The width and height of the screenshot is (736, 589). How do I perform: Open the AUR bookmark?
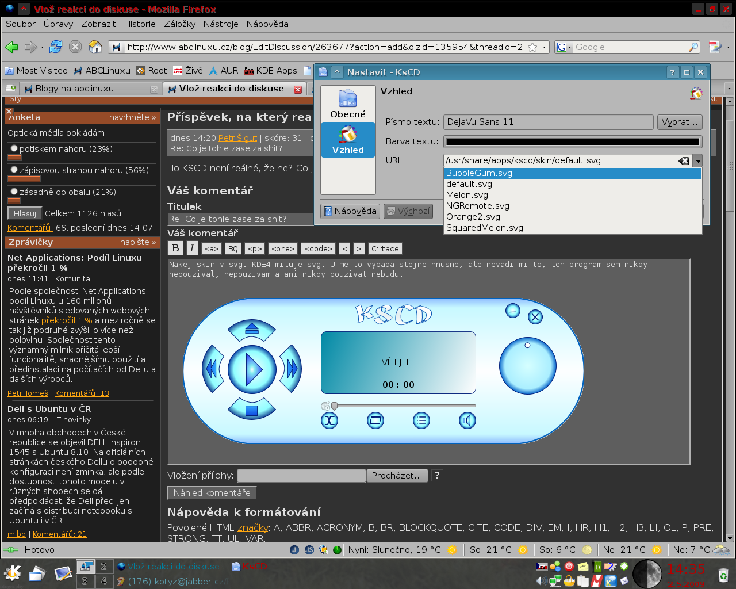[224, 71]
